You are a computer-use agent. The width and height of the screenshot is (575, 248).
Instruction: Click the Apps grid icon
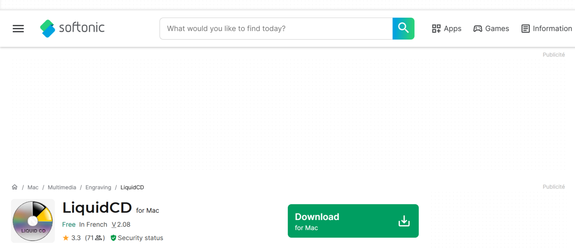[x=436, y=29]
